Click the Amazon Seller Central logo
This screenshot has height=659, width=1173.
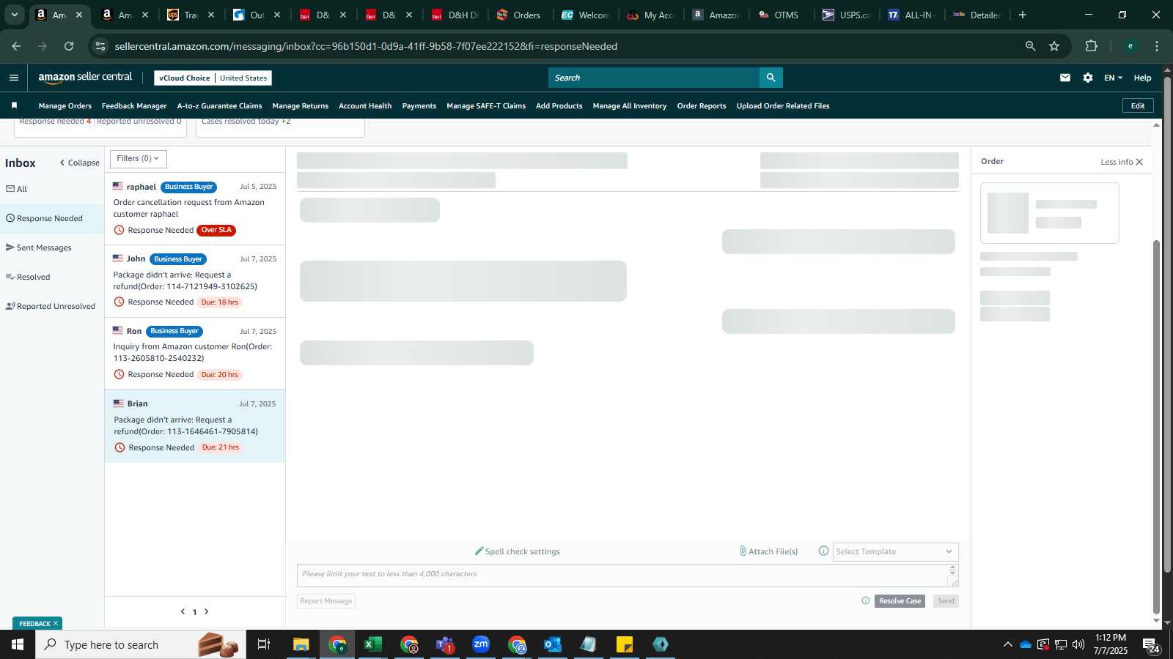(85, 78)
